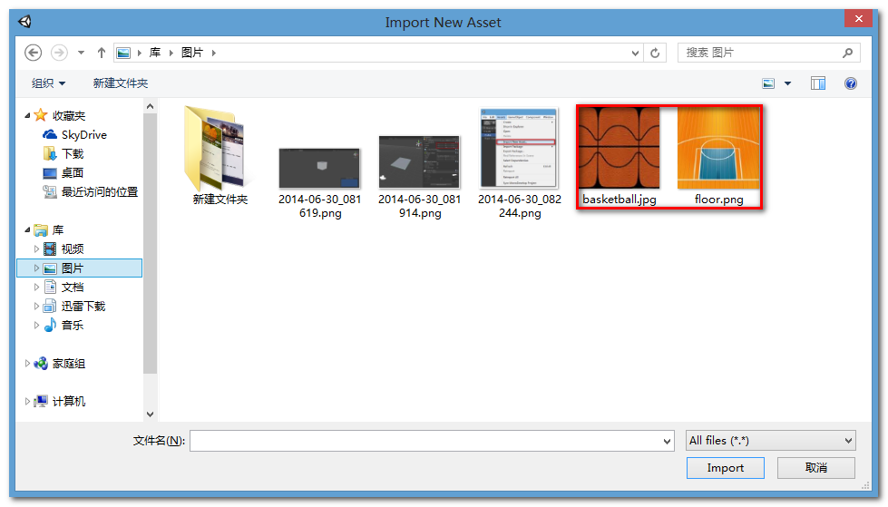Screen dimensions: 888x507
Task: Expand the 文档 library node
Action: (x=37, y=288)
